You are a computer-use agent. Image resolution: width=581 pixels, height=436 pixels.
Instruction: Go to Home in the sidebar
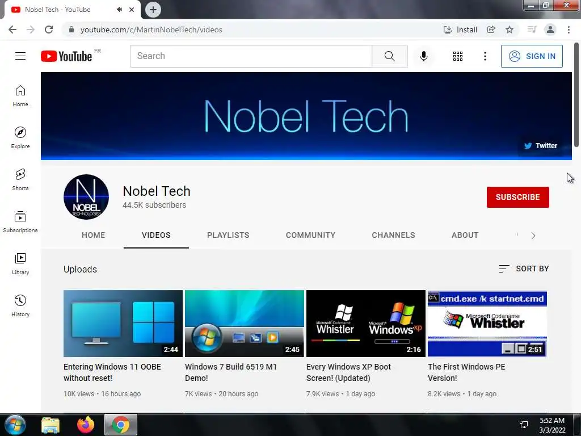point(20,96)
